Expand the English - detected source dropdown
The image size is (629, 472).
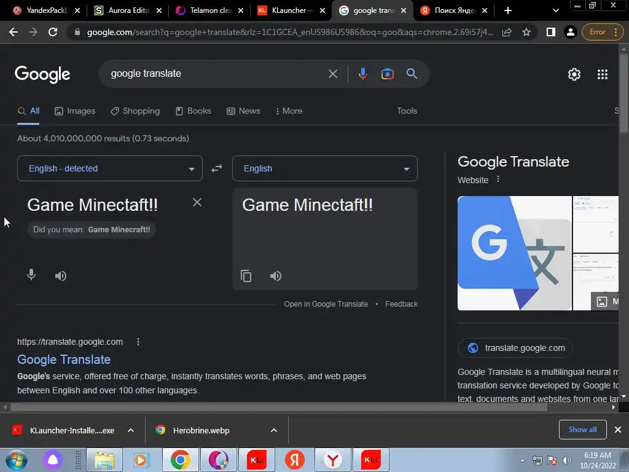(x=109, y=168)
